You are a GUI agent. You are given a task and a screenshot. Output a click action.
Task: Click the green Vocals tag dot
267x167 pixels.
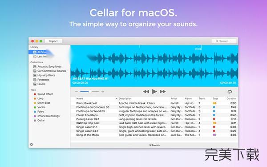click(35, 107)
